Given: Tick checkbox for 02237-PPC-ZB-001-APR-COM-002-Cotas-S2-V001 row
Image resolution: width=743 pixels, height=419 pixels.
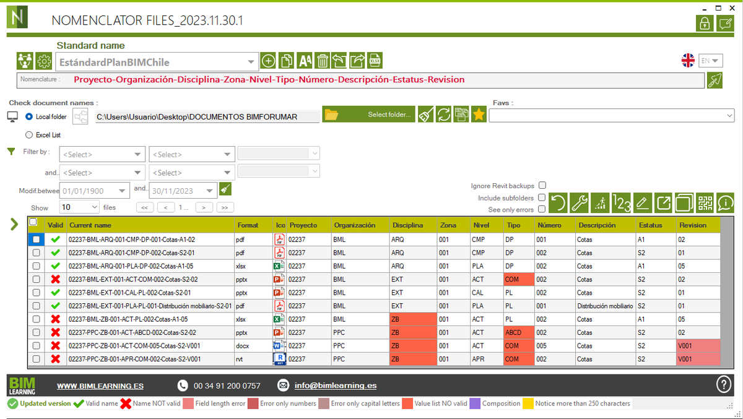Looking at the screenshot, I should click(x=37, y=359).
